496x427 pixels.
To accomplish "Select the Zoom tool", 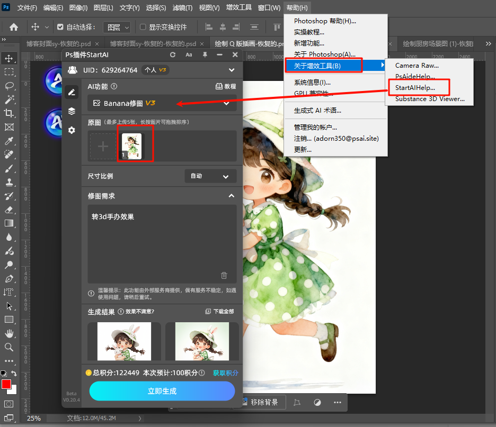I will coord(9,348).
